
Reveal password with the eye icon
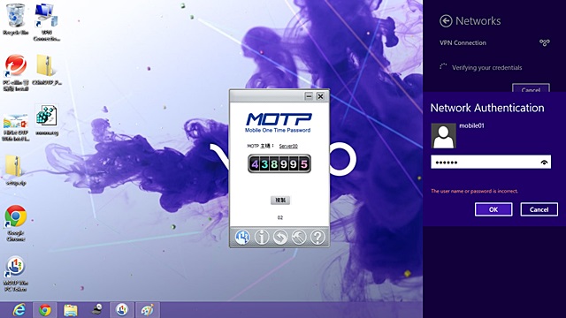[x=544, y=163]
